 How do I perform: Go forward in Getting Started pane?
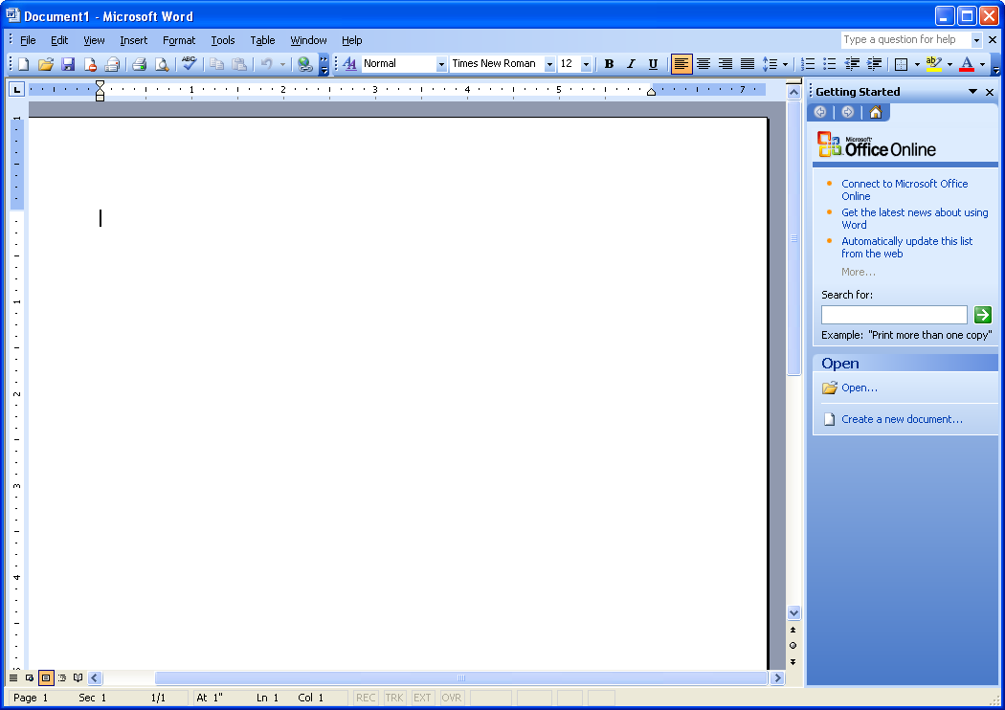(847, 112)
